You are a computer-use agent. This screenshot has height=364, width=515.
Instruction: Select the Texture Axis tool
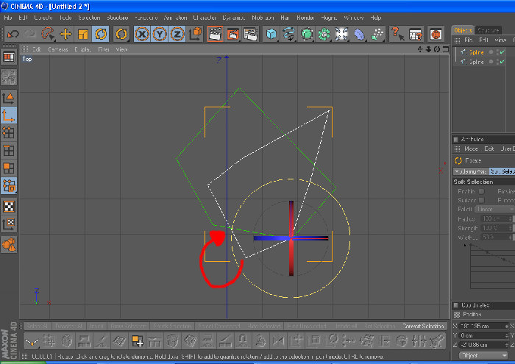pos(9,224)
